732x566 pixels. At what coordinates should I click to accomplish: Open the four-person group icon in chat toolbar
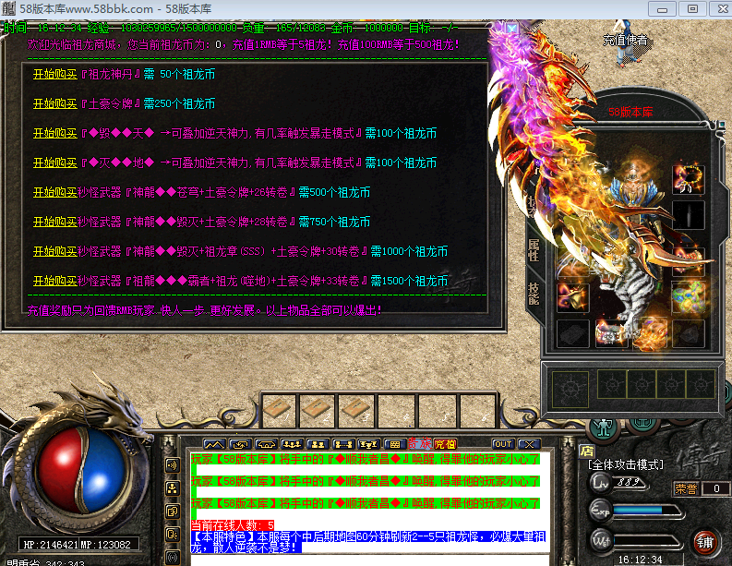click(292, 444)
